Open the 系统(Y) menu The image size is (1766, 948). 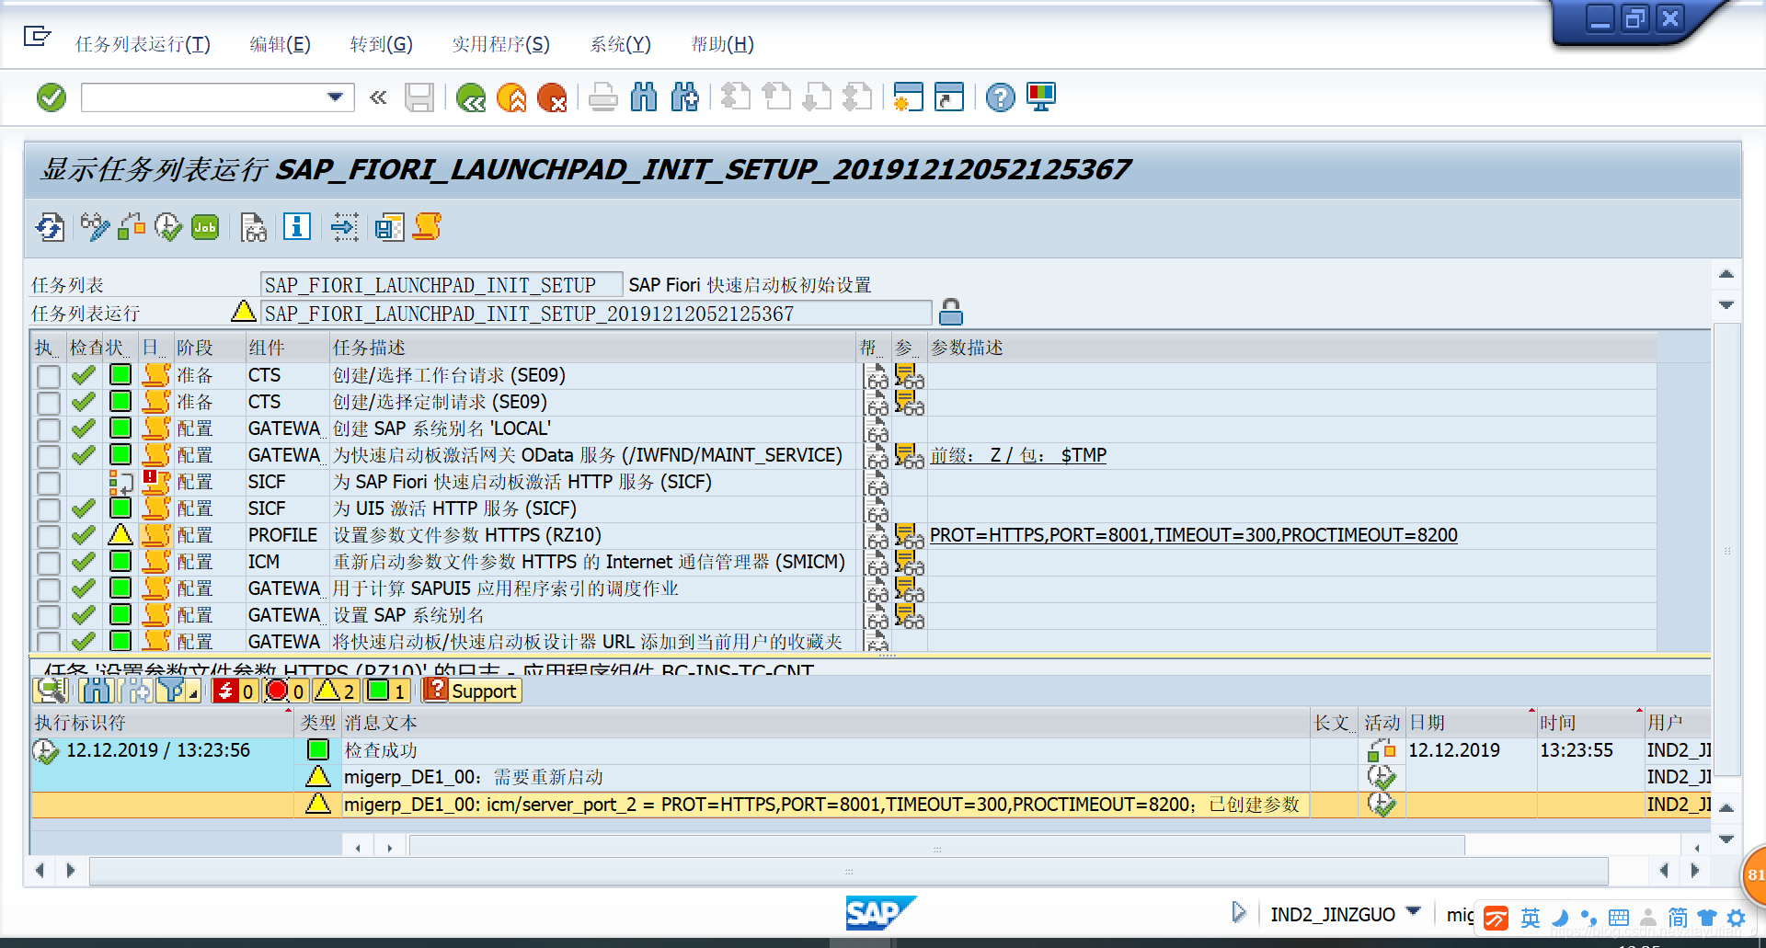[x=620, y=43]
